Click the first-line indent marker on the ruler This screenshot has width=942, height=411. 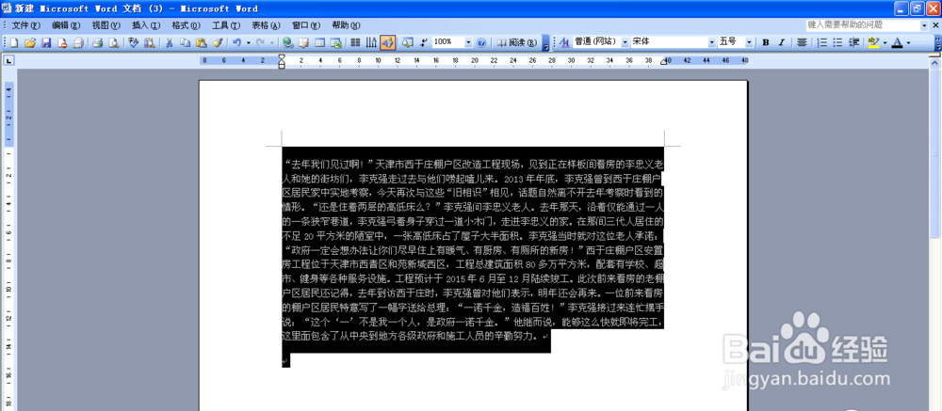pos(282,57)
